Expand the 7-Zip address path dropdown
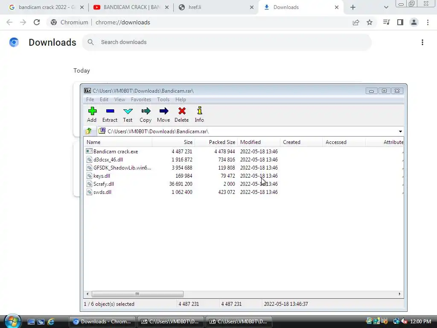437x328 pixels. pos(400,132)
